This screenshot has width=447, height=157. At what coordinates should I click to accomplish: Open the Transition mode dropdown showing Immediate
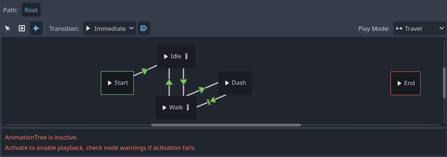pyautogui.click(x=109, y=28)
